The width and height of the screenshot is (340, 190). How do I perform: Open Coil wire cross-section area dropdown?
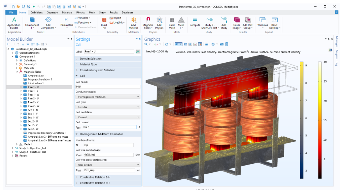108,165
